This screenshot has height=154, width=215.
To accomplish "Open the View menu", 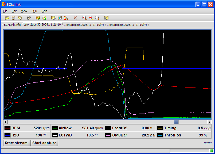I will (24, 11).
